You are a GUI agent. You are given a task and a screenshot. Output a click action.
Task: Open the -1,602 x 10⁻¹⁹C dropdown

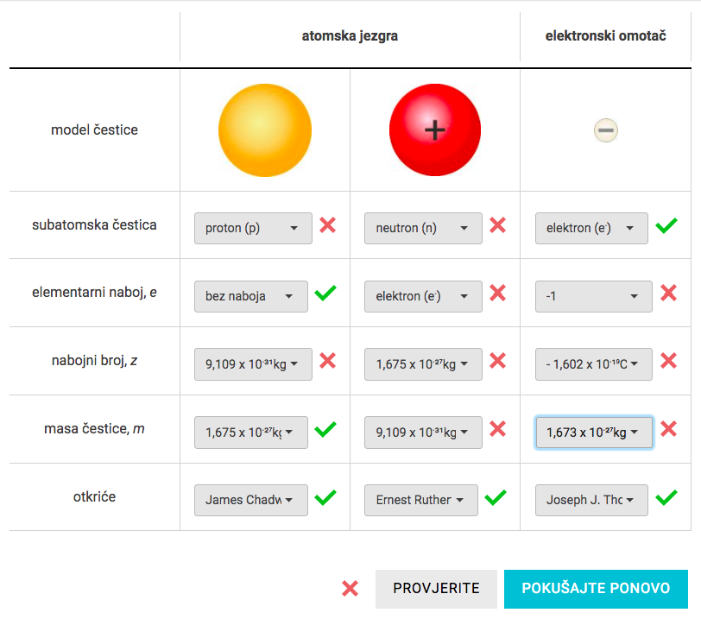tap(594, 364)
